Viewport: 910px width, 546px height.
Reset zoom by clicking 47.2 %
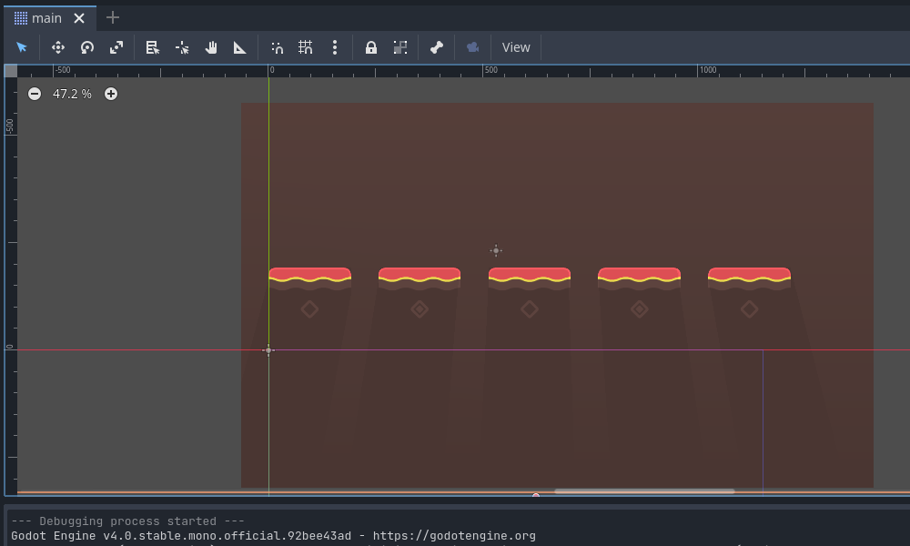coord(72,94)
